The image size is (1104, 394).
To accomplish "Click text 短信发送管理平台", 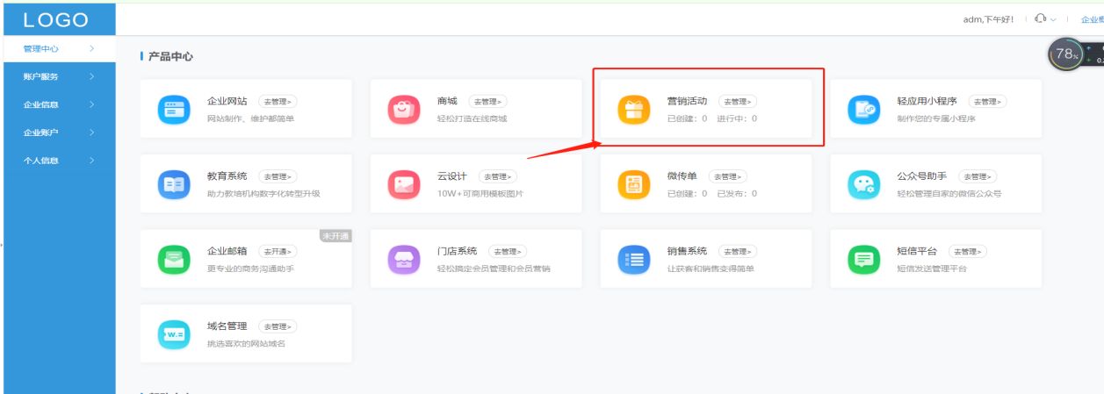I will [932, 269].
